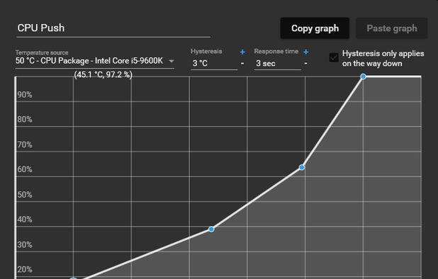Image resolution: width=438 pixels, height=279 pixels.
Task: Click the 3 °C hysteresis value field
Action: coord(214,63)
